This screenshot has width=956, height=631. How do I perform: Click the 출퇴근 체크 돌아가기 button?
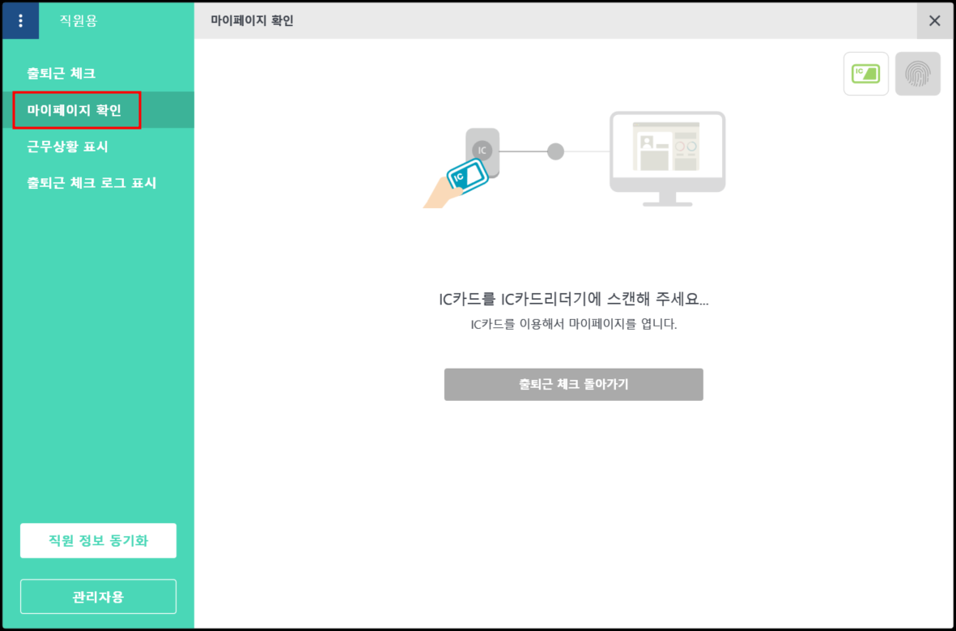[x=573, y=385]
